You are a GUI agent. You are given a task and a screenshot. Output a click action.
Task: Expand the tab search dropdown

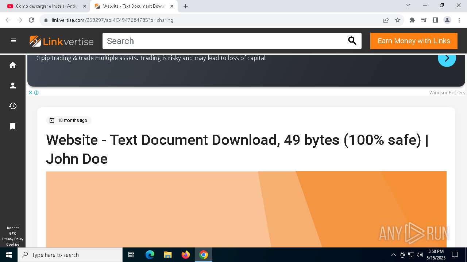coord(408,5)
